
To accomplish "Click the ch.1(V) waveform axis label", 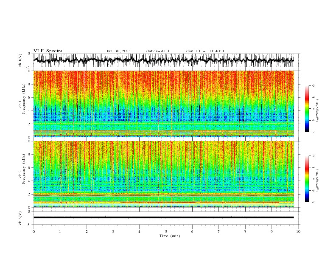I will coord(20,60).
